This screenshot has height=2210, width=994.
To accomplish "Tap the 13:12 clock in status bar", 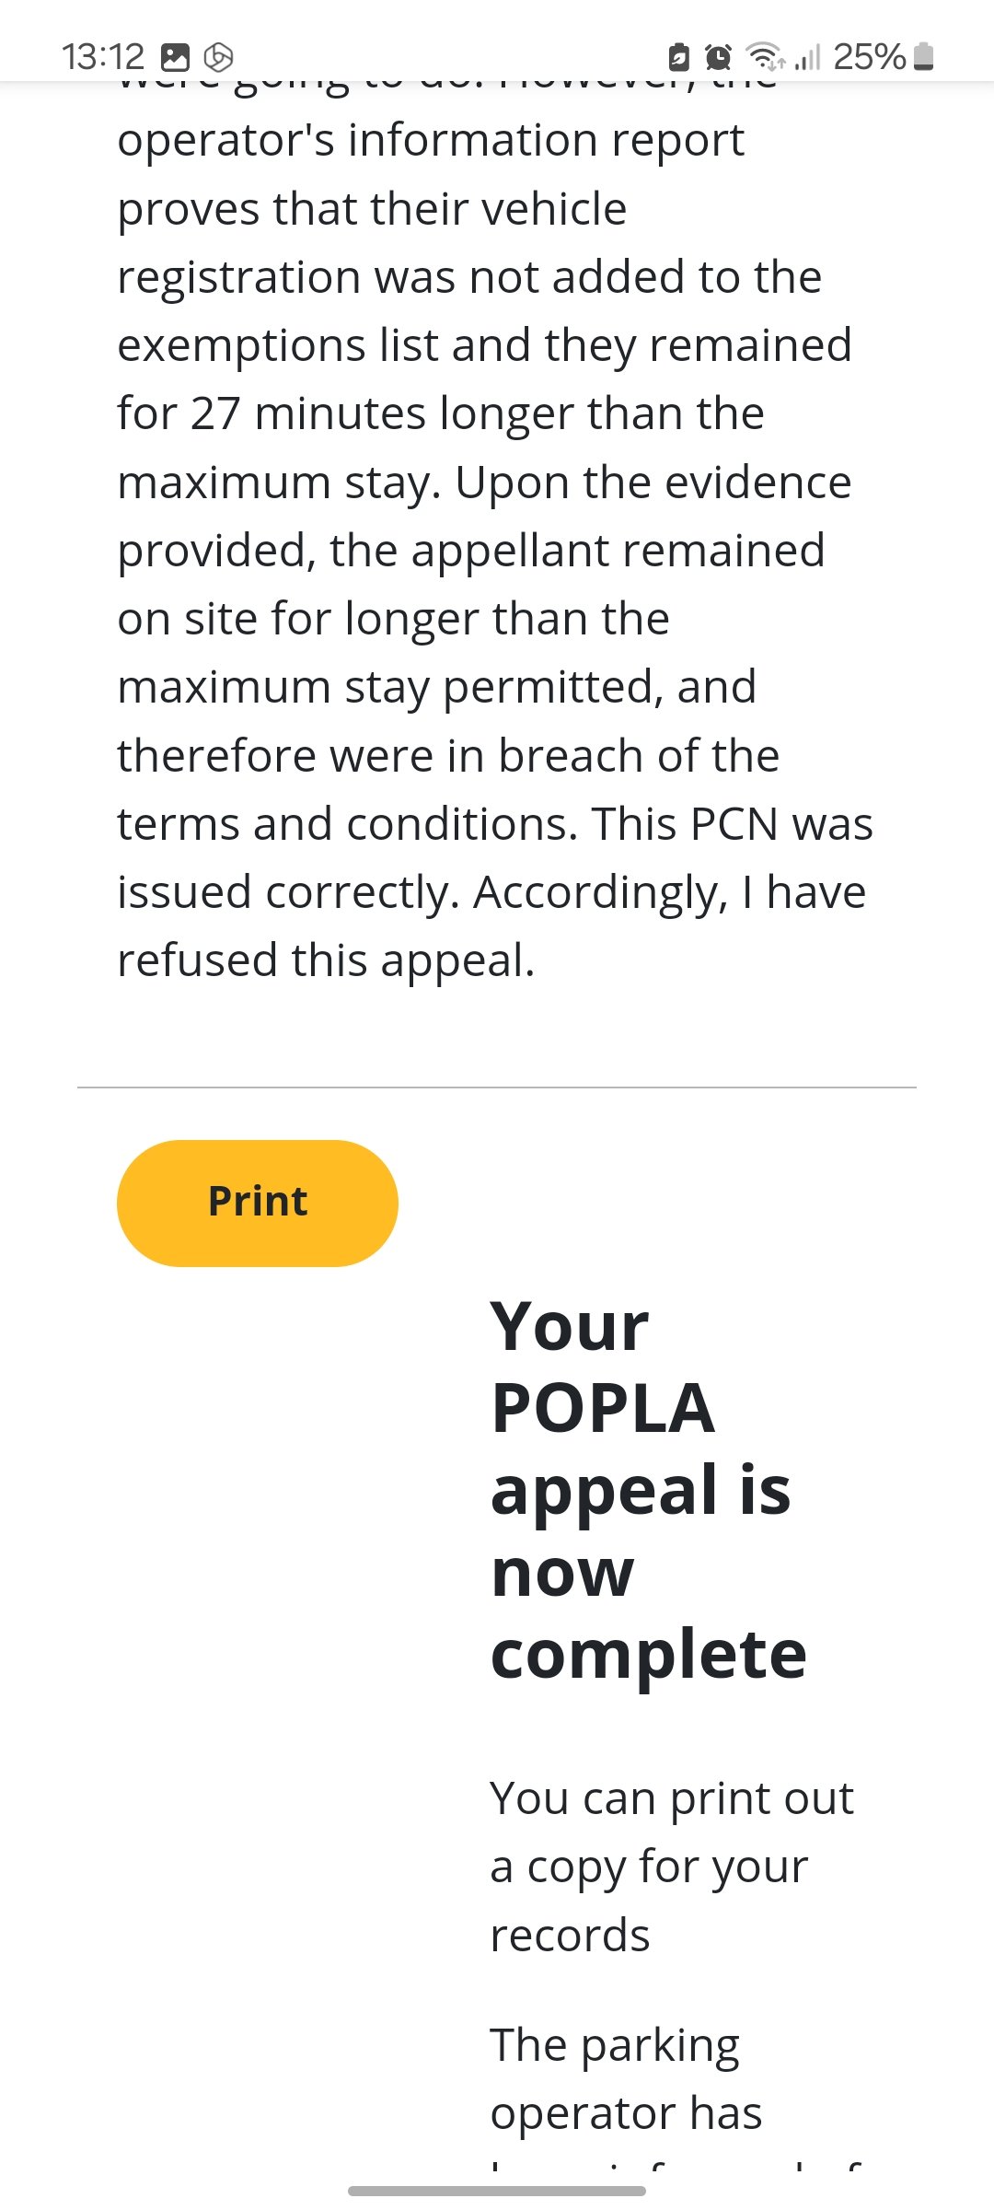I will (103, 57).
